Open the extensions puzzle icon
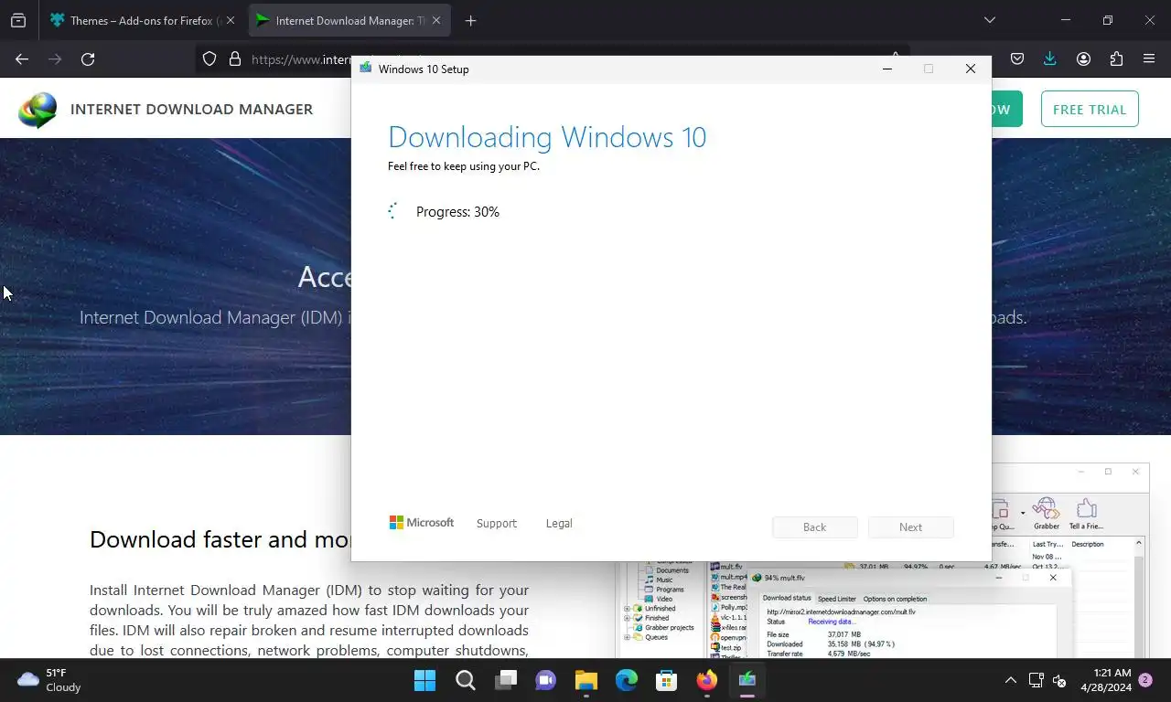The image size is (1171, 702). (1116, 59)
